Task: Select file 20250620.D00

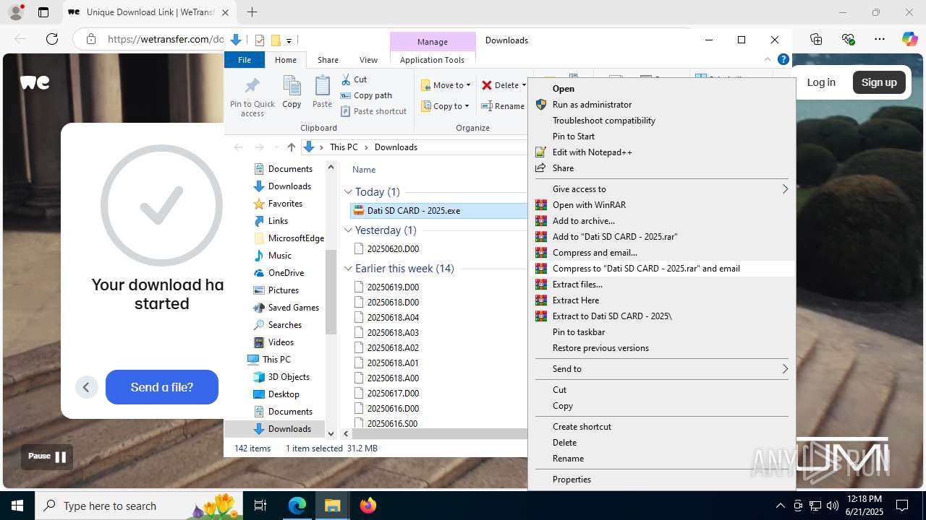Action: (393, 249)
